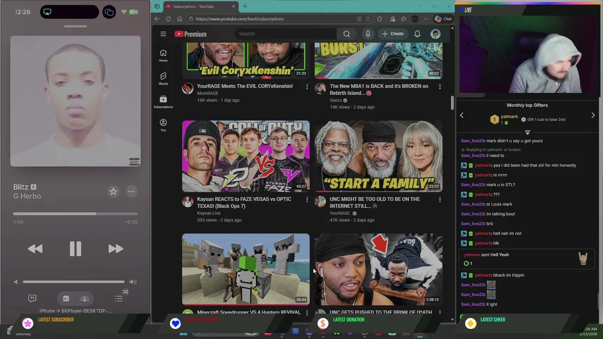The height and width of the screenshot is (339, 603).
Task: Open Edge extensions puzzle icon
Action: click(x=381, y=19)
